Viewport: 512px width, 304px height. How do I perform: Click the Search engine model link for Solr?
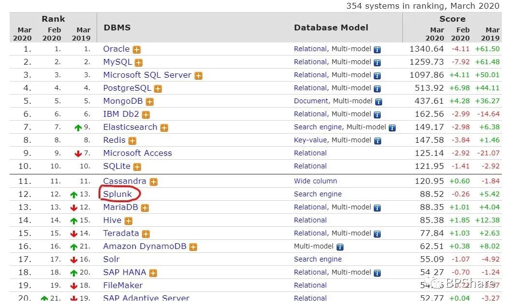(317, 259)
